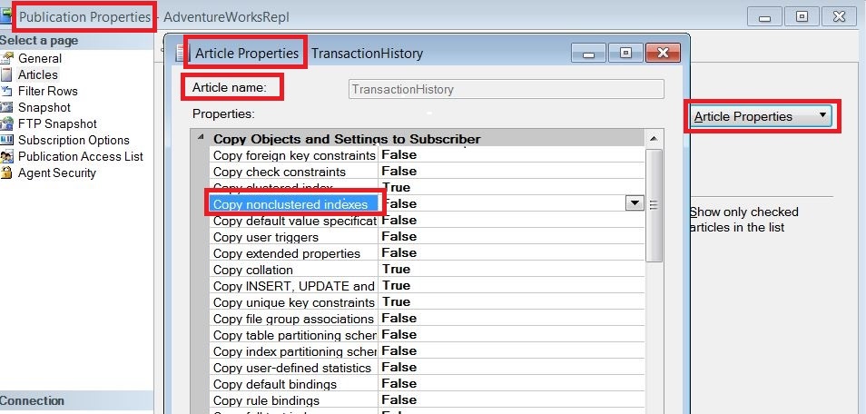Go to General page
Image resolution: width=866 pixels, height=414 pixels.
click(40, 58)
